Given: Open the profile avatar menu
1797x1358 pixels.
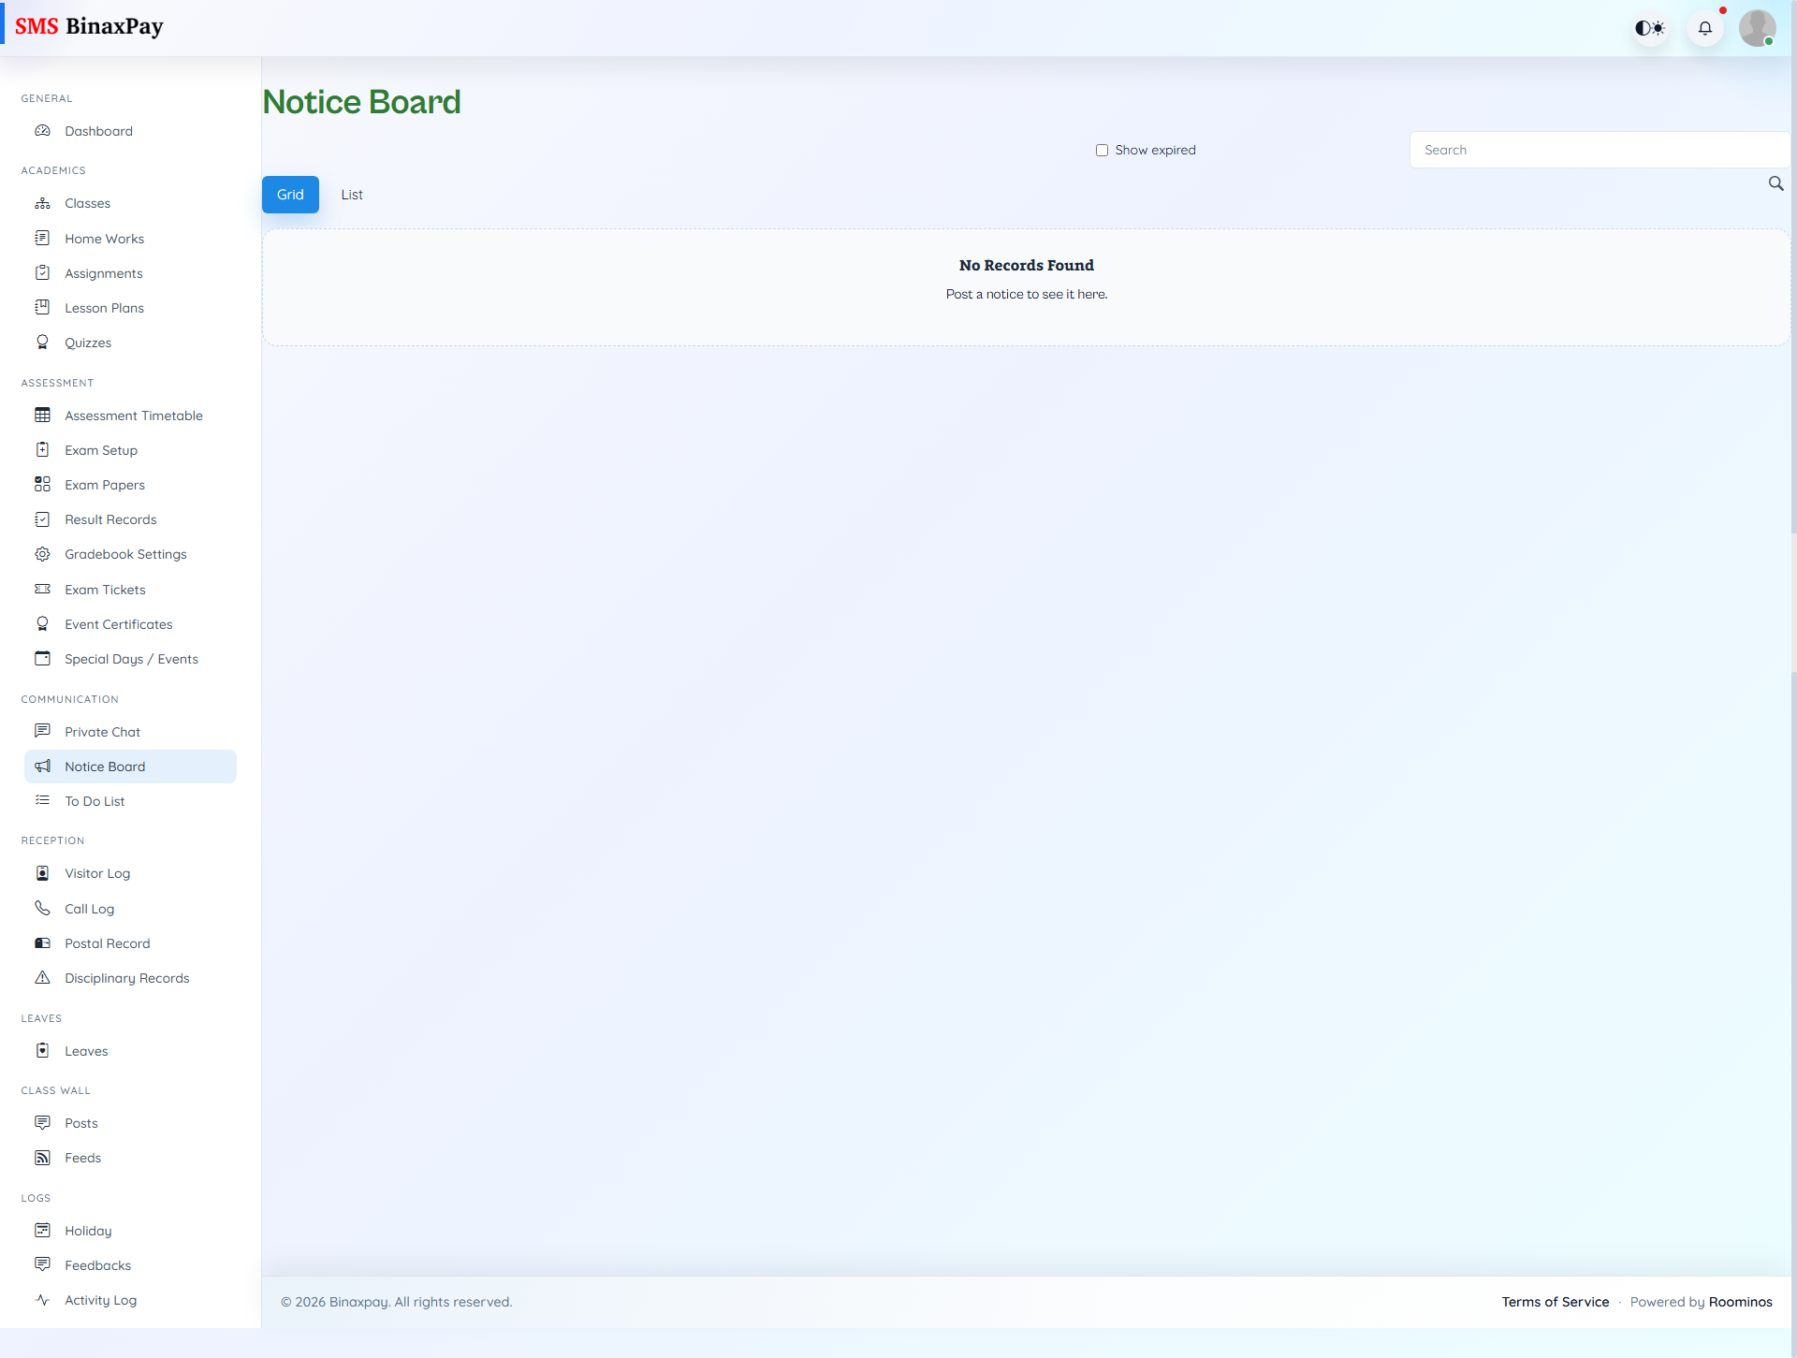Looking at the screenshot, I should click(1759, 27).
